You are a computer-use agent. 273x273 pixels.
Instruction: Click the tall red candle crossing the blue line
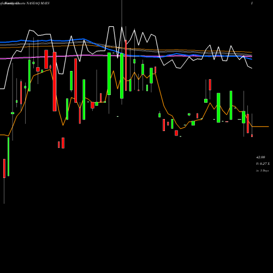126,66
